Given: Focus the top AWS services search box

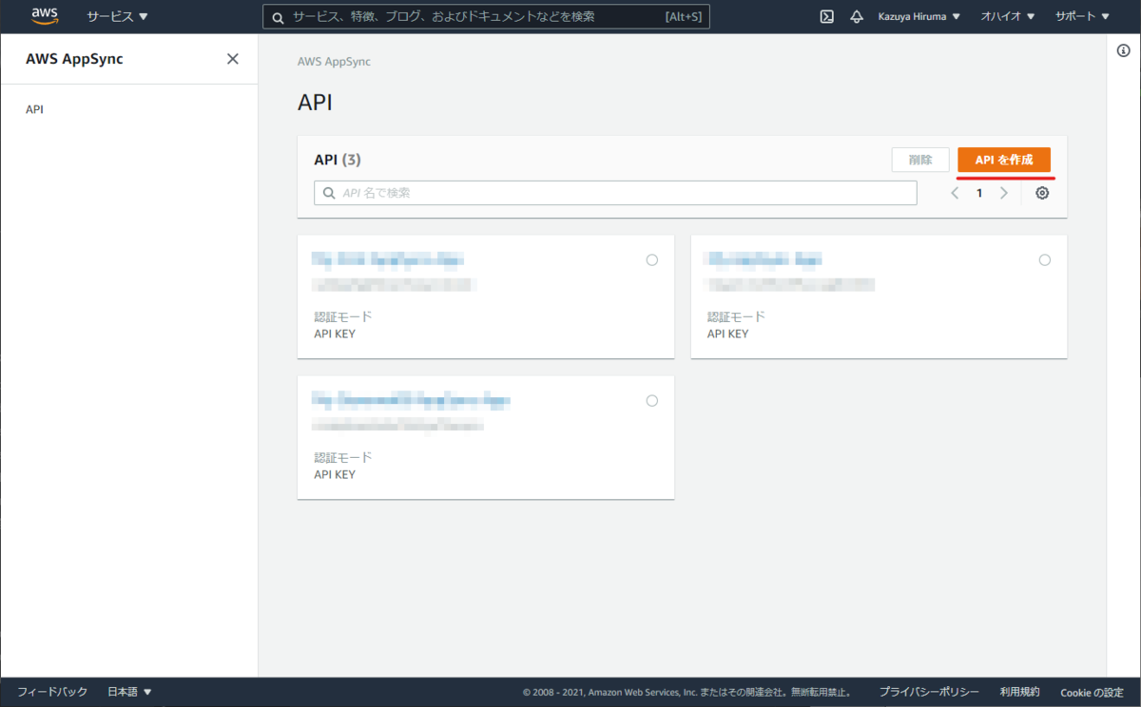Looking at the screenshot, I should click(x=486, y=16).
